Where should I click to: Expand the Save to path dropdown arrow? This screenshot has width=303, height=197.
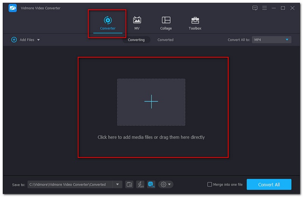point(117,185)
